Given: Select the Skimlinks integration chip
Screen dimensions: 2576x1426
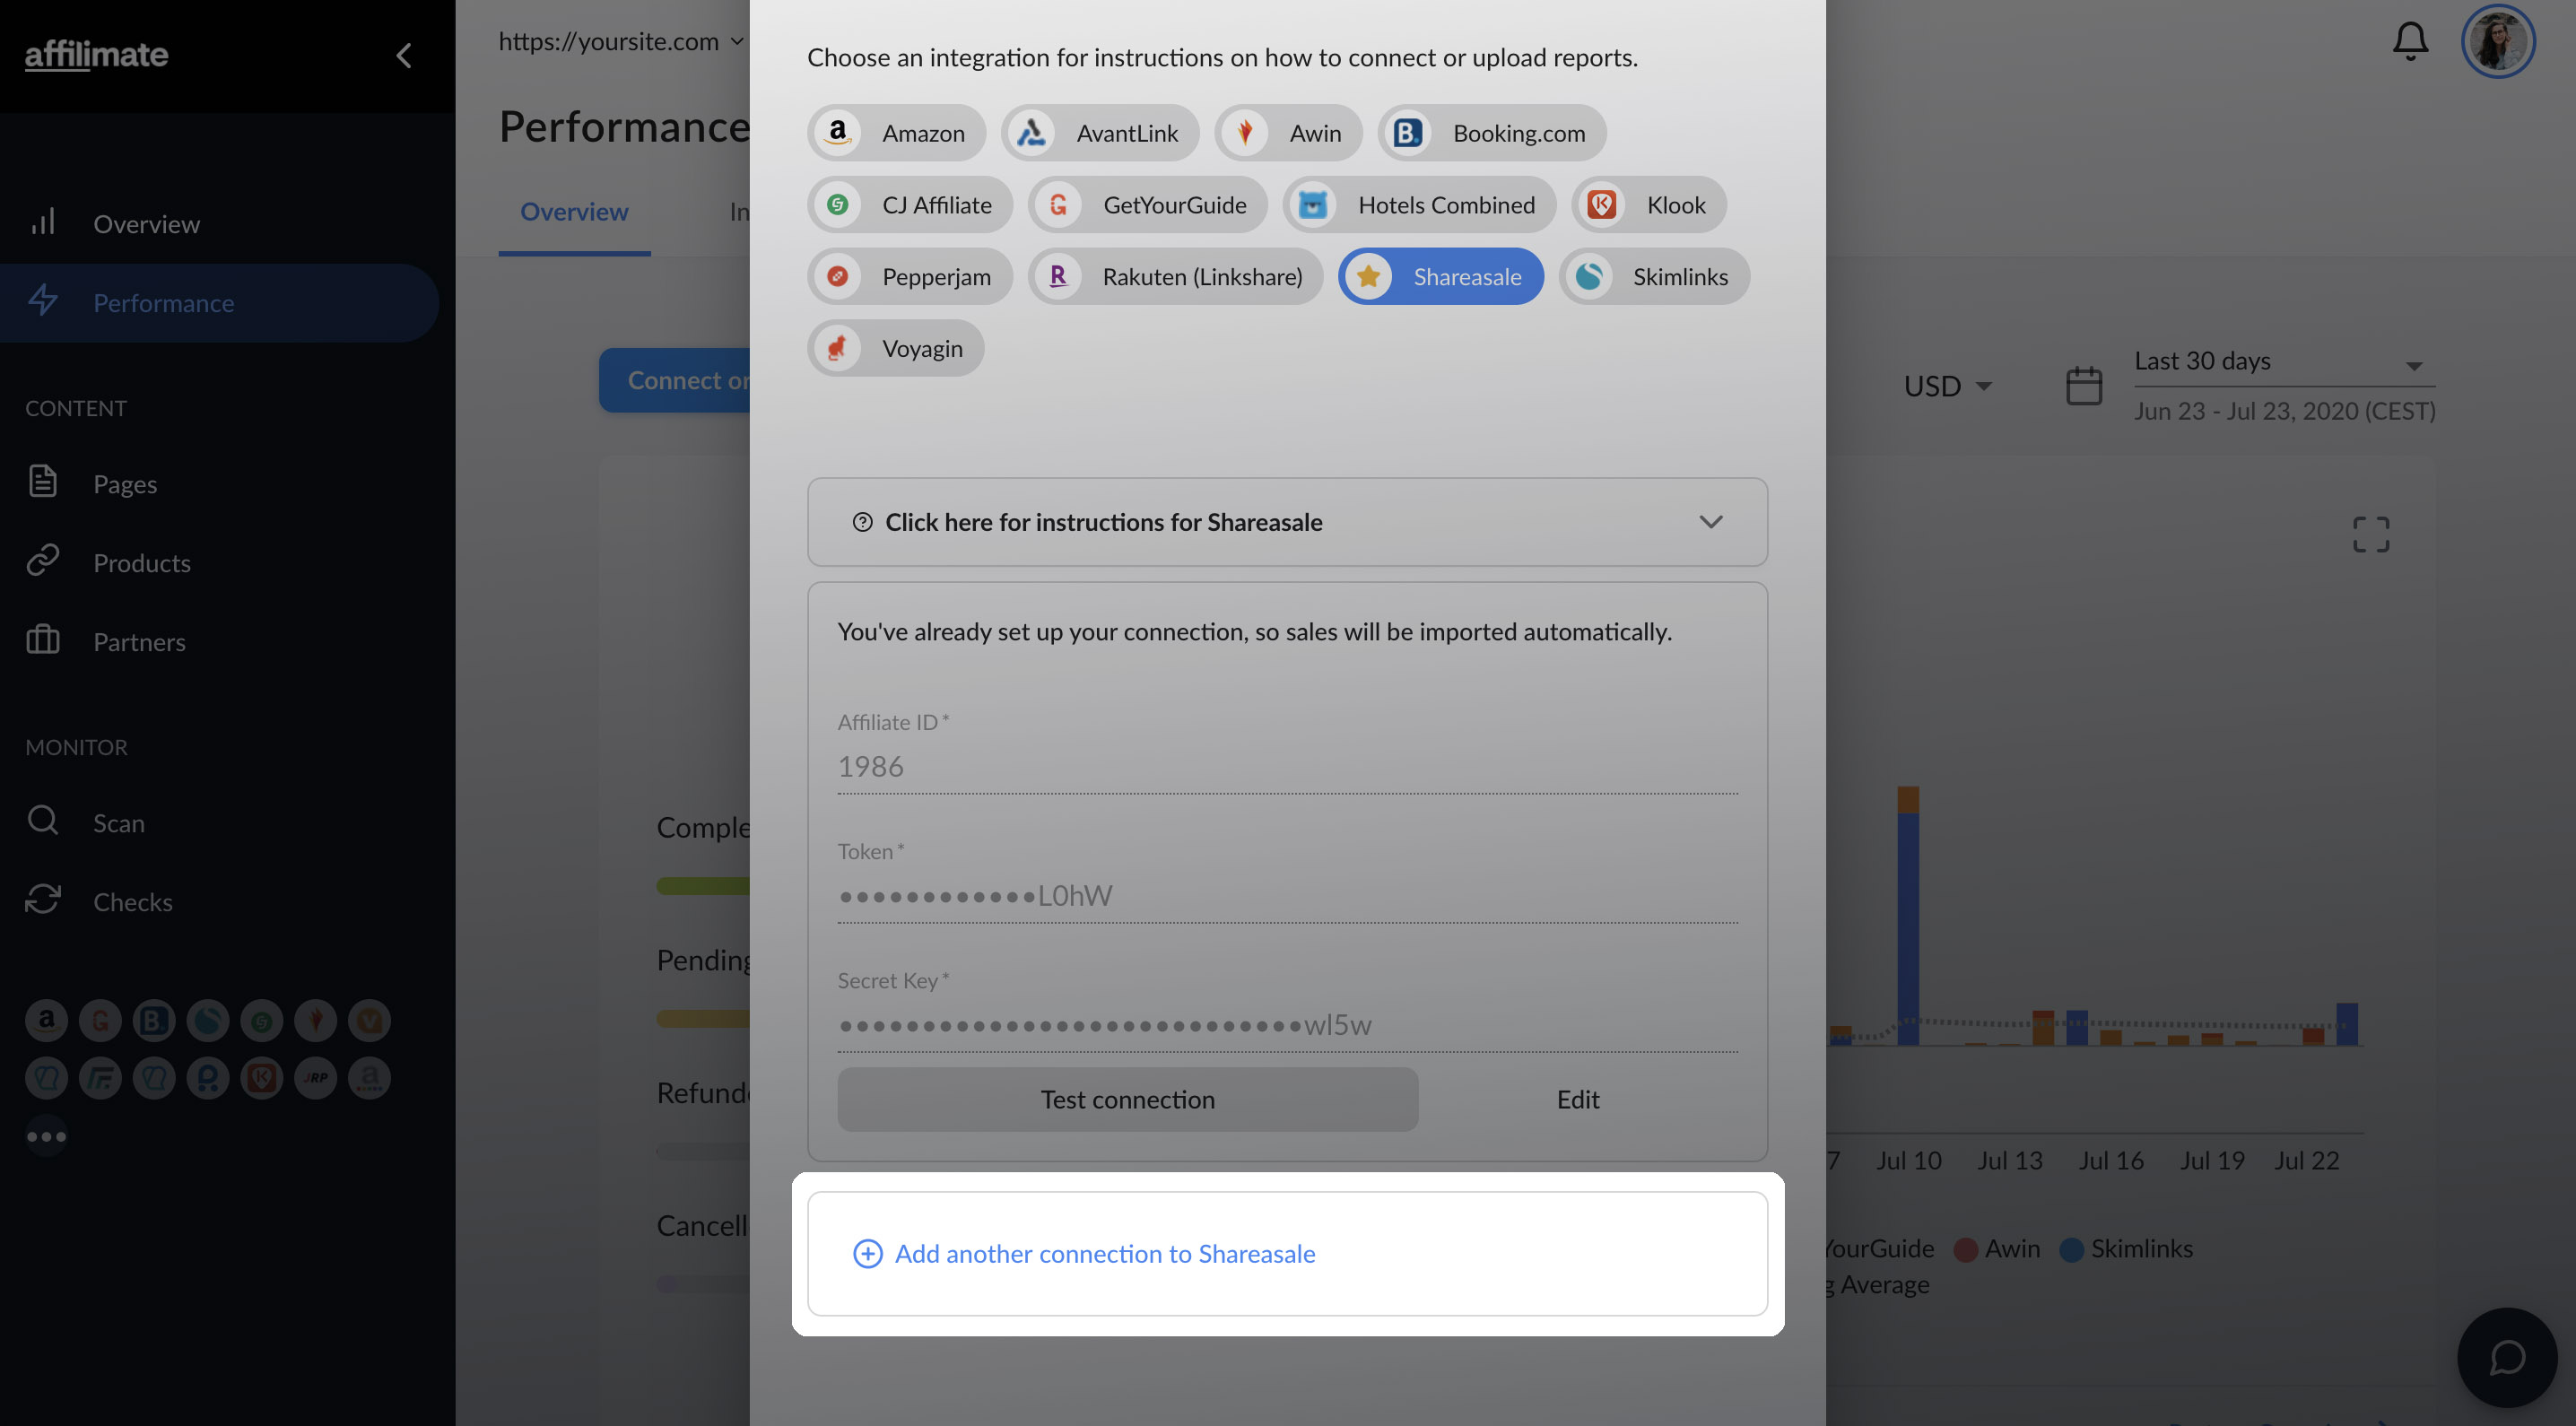Looking at the screenshot, I should tap(1653, 277).
